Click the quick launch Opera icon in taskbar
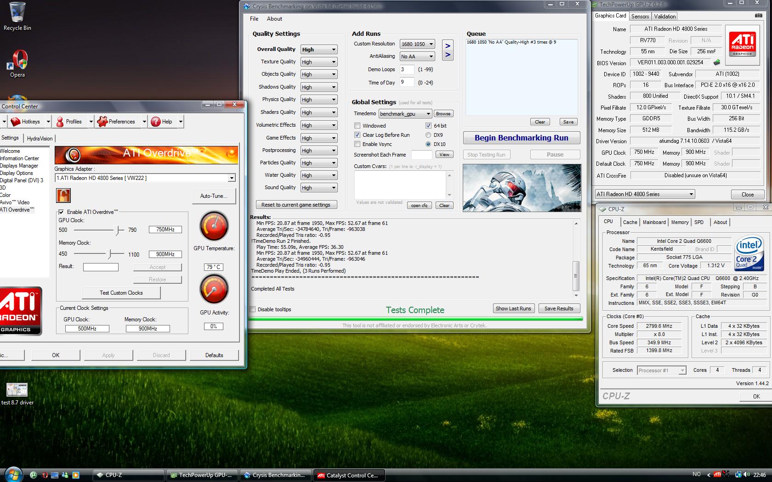 point(45,475)
